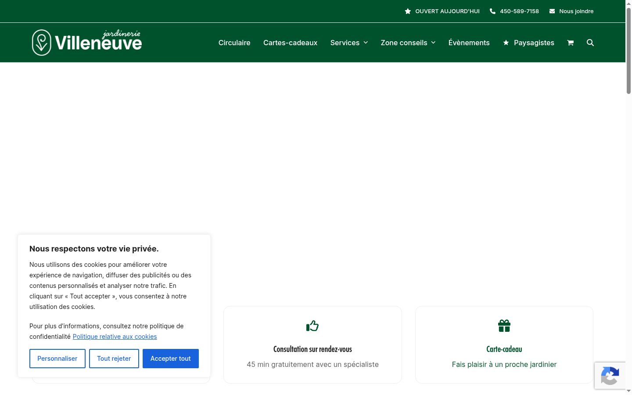
Task: Go to Cartes-cadeaux page
Action: 290,43
